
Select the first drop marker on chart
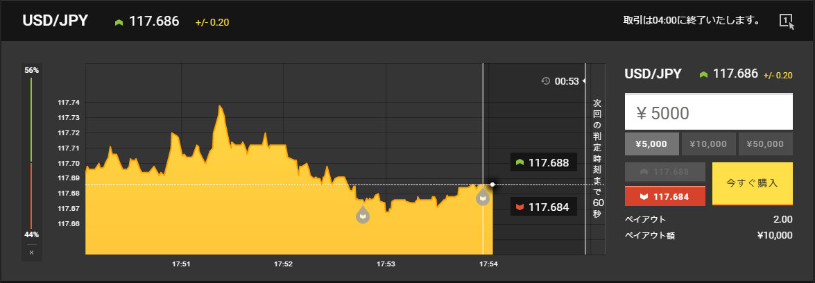363,214
